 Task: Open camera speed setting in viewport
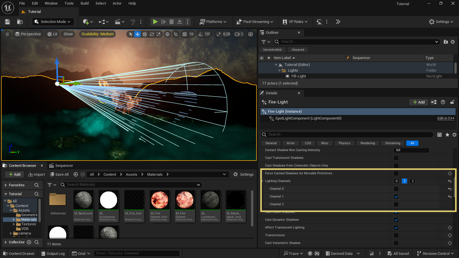pos(239,34)
